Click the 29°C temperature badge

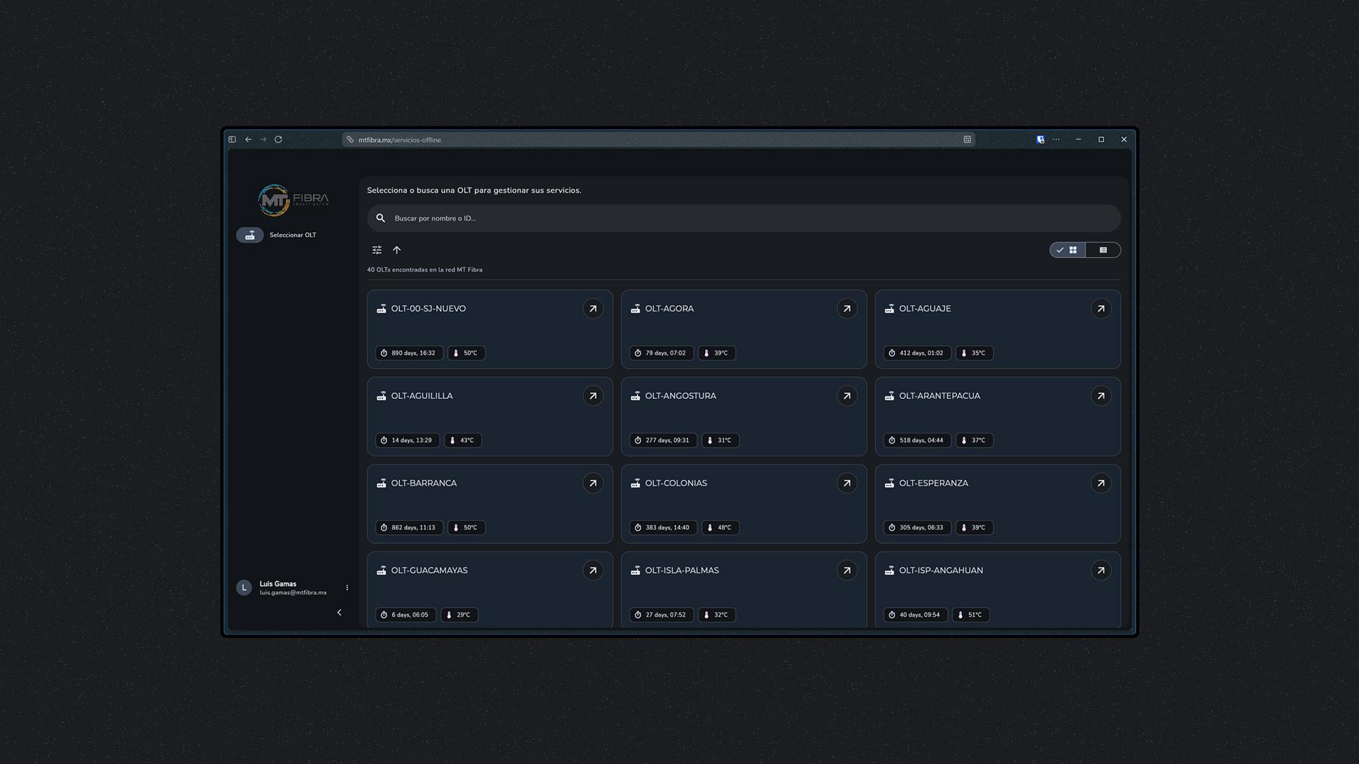click(x=459, y=615)
